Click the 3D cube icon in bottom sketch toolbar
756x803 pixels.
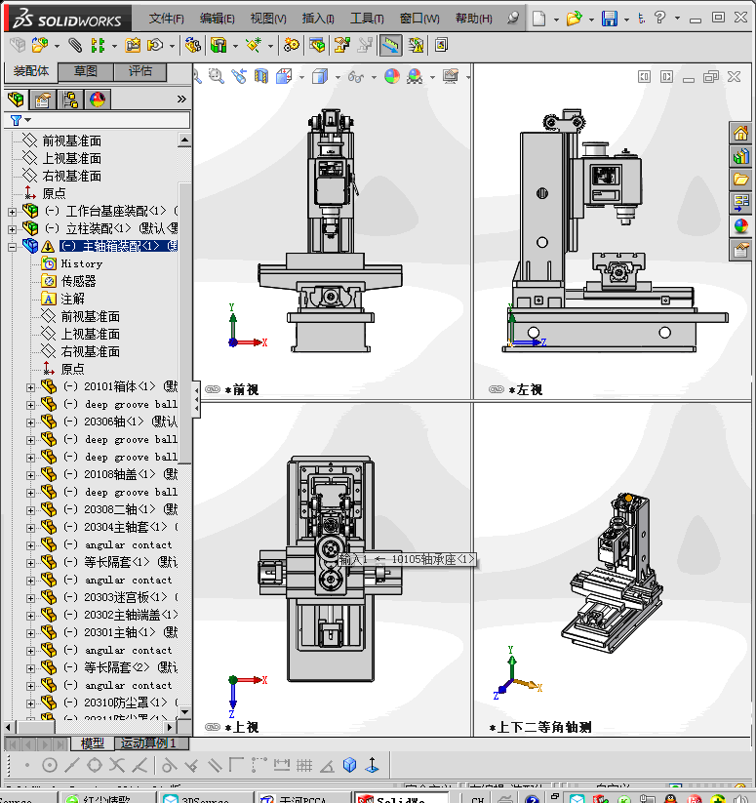[349, 765]
